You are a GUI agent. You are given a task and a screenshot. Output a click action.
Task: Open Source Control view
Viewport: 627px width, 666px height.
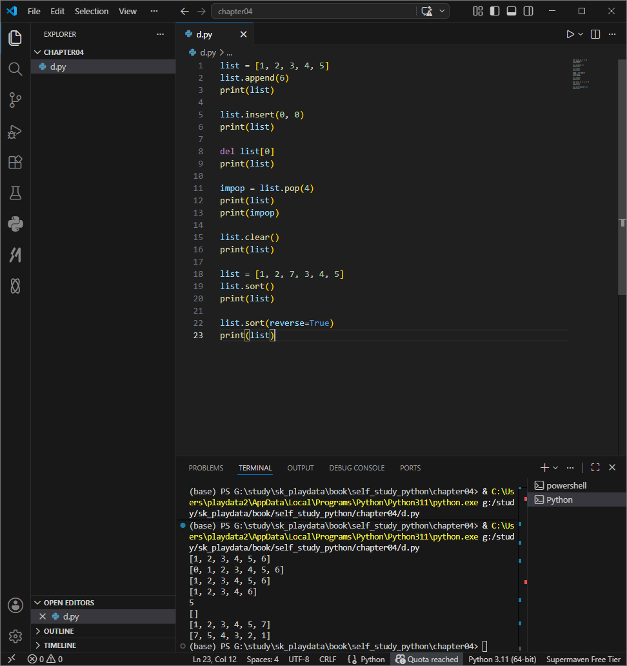click(15, 100)
